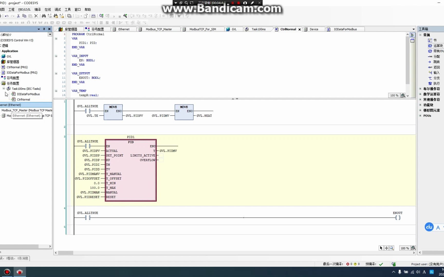Screen dimensions: 444x277
Task: Click the scissors Cut icon in the toolbar
Action: pyautogui.click(x=18, y=16)
